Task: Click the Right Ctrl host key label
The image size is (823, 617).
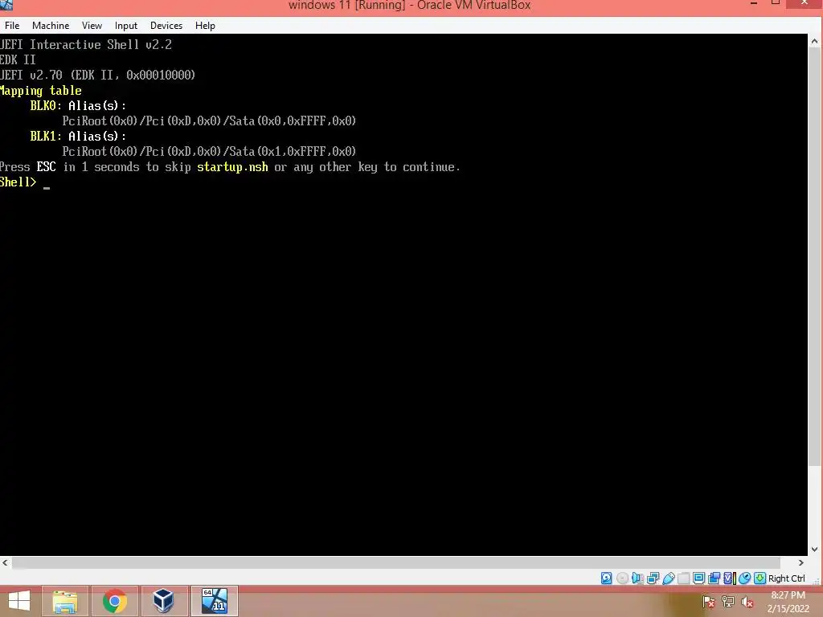Action: 786,578
